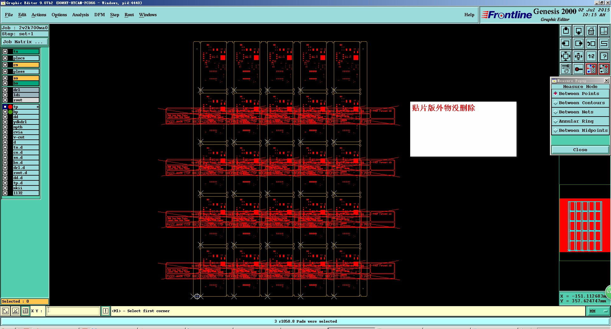
Task: Click the grid snap icon in bottom bar
Action: (x=25, y=311)
